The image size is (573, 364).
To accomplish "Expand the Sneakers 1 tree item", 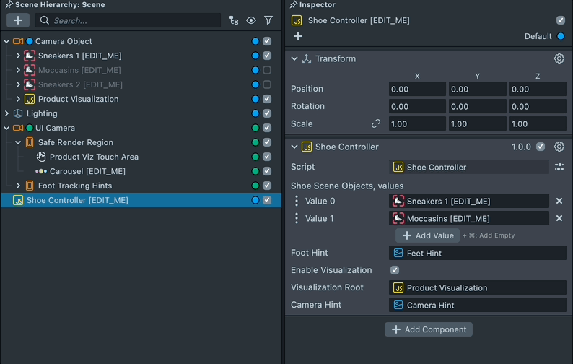I will click(x=18, y=56).
